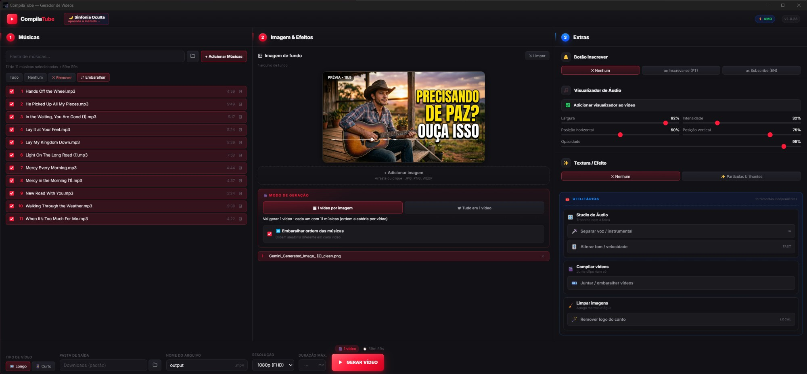This screenshot has height=374, width=807.
Task: Select 1 vídeo por imagem mode
Action: [332, 208]
